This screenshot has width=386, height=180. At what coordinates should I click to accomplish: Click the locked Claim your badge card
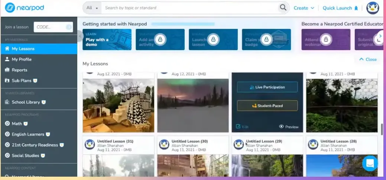[266, 40]
